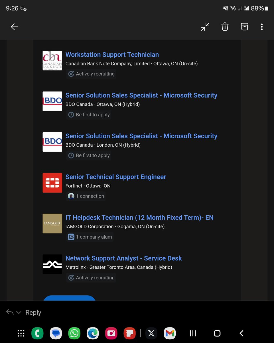Tap BDO logo for the Ottawa job

52,101
